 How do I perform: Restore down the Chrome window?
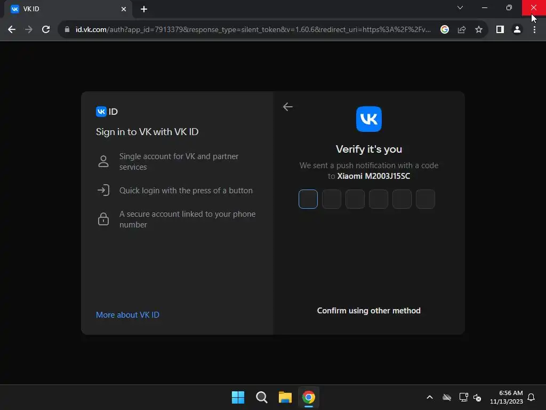(x=509, y=7)
